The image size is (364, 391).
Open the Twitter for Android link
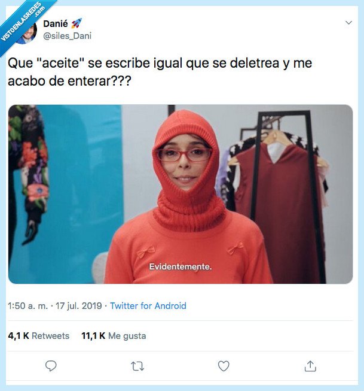(x=148, y=306)
